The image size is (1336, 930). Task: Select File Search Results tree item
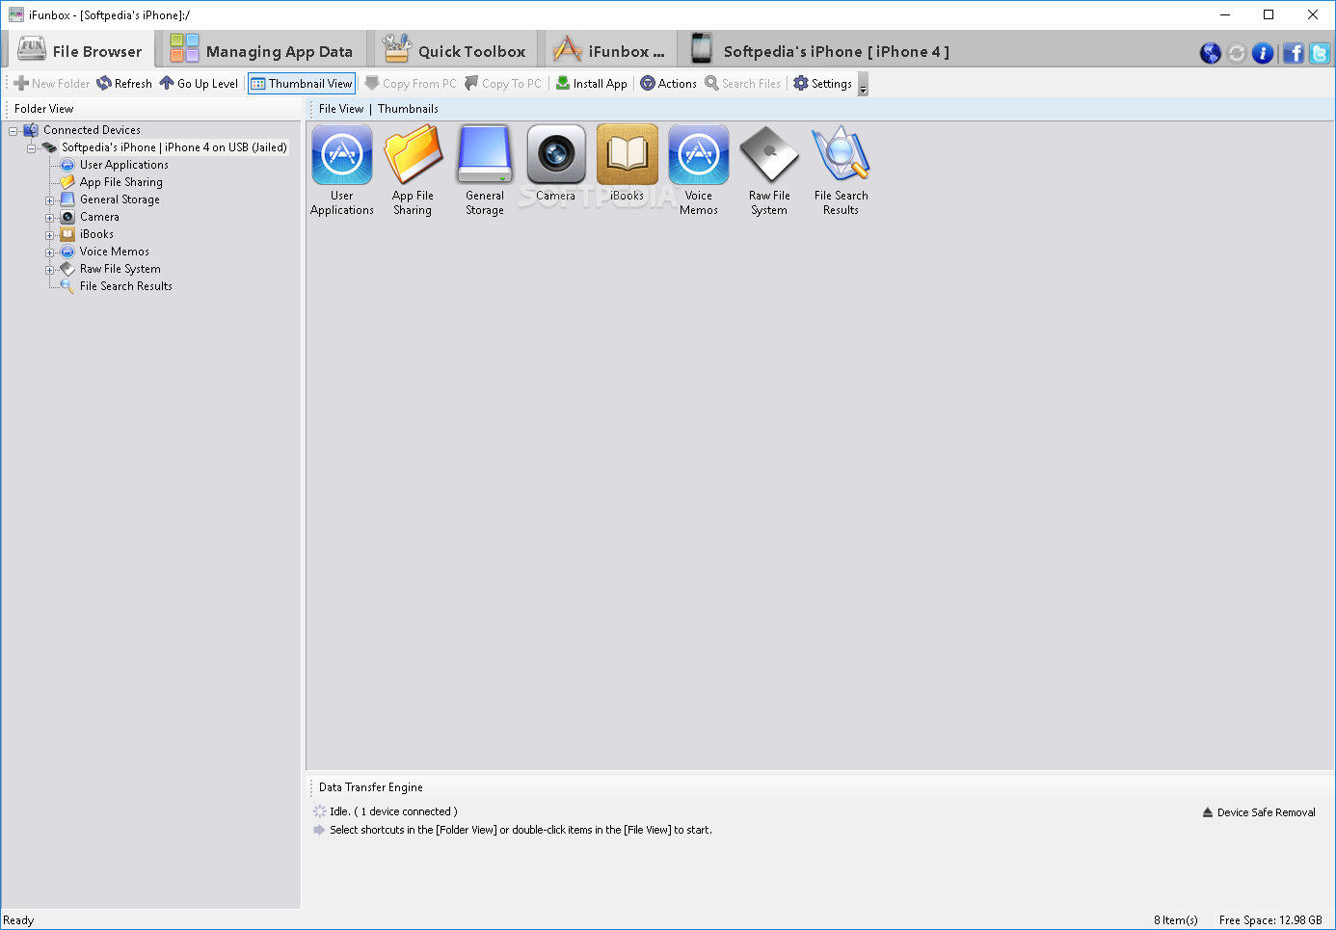coord(125,286)
